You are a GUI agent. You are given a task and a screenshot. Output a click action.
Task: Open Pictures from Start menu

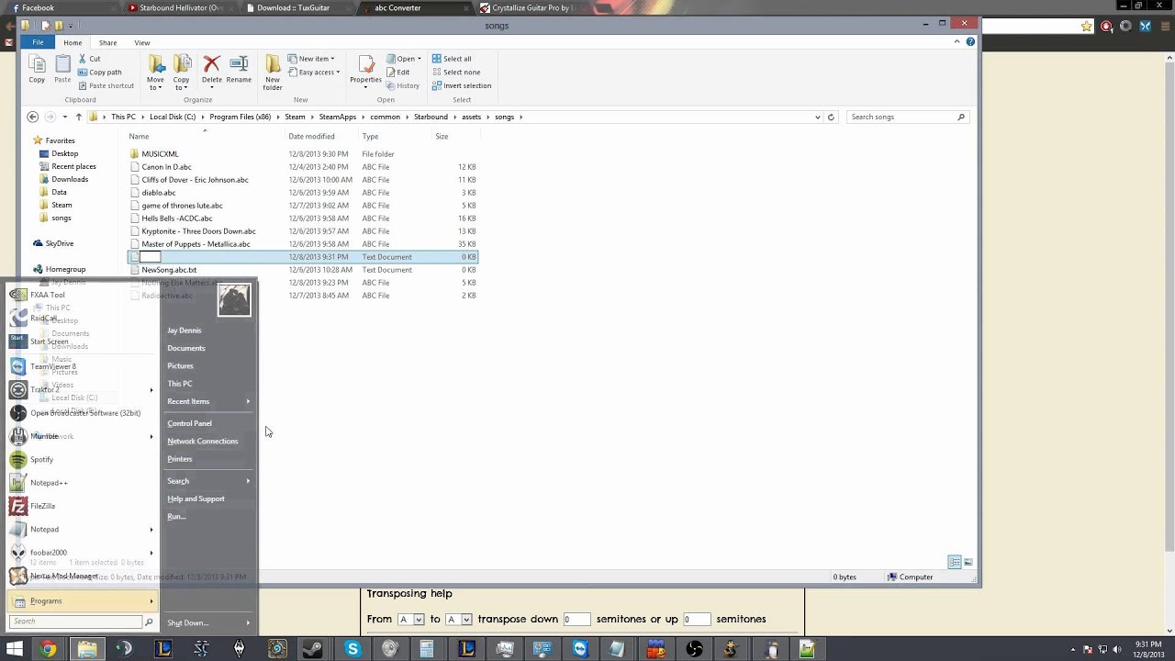click(180, 366)
